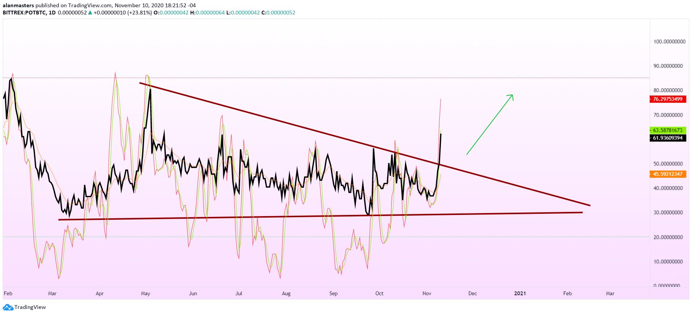The image size is (692, 315).
Task: Click the Sep label on time axis
Action: 333,293
